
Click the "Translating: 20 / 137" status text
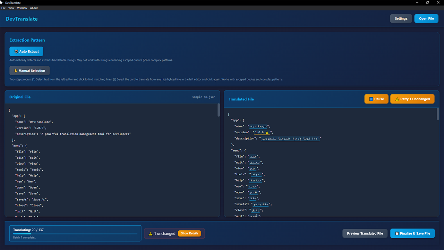[x=28, y=230]
